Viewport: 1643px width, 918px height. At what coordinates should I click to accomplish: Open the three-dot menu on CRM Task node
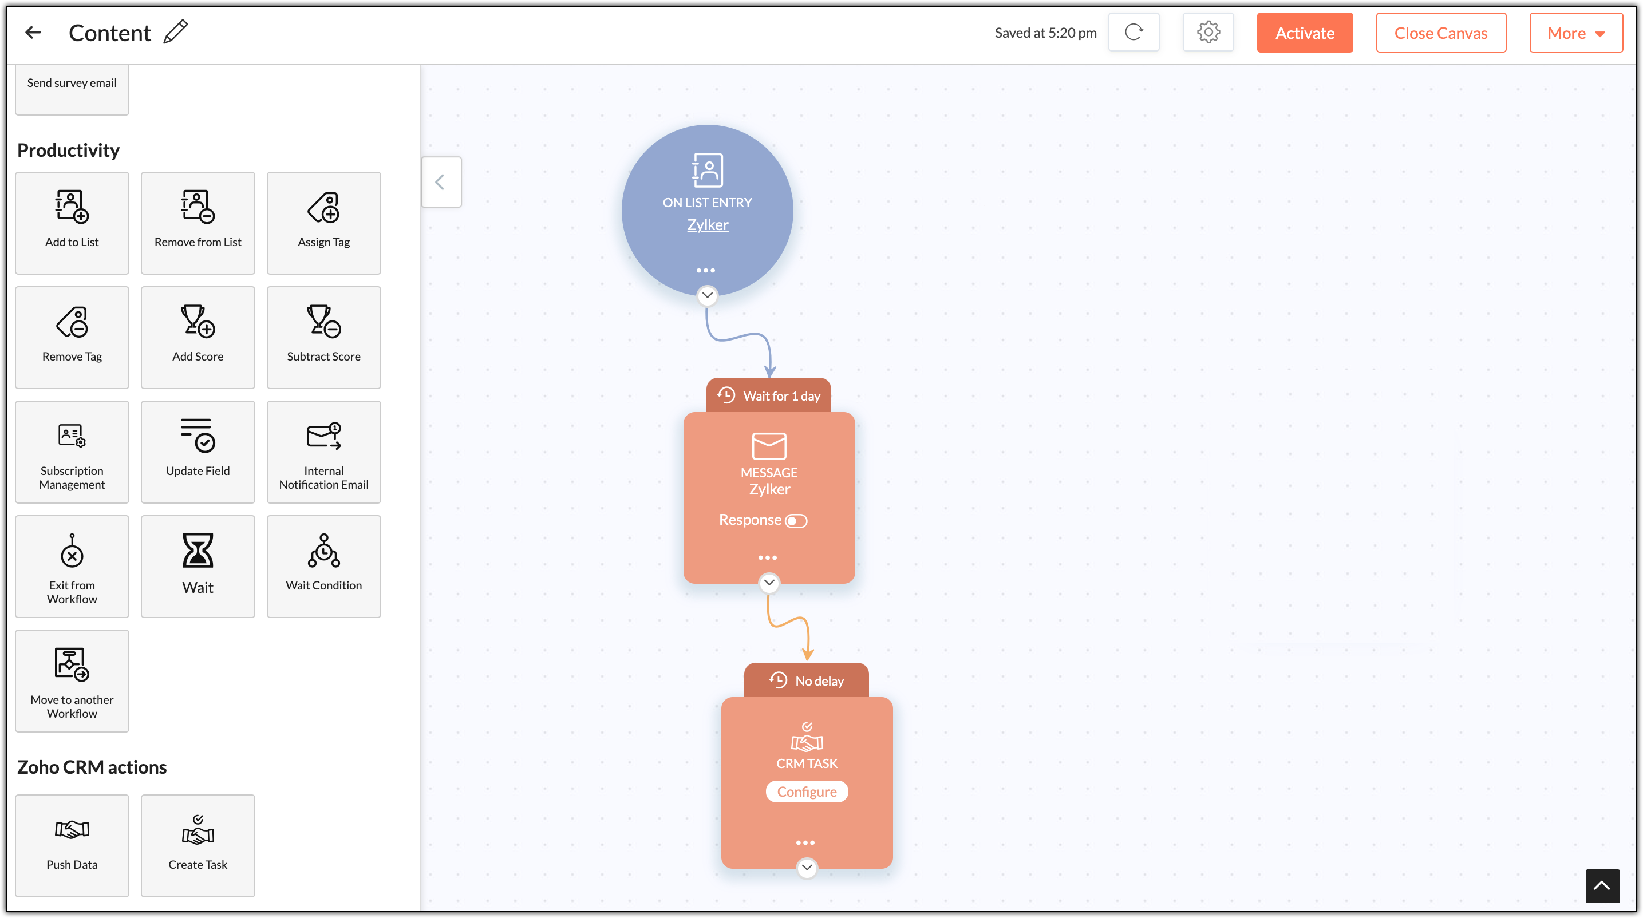pyautogui.click(x=805, y=843)
